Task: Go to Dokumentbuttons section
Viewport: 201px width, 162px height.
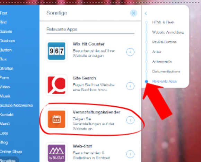Action: (x=166, y=71)
